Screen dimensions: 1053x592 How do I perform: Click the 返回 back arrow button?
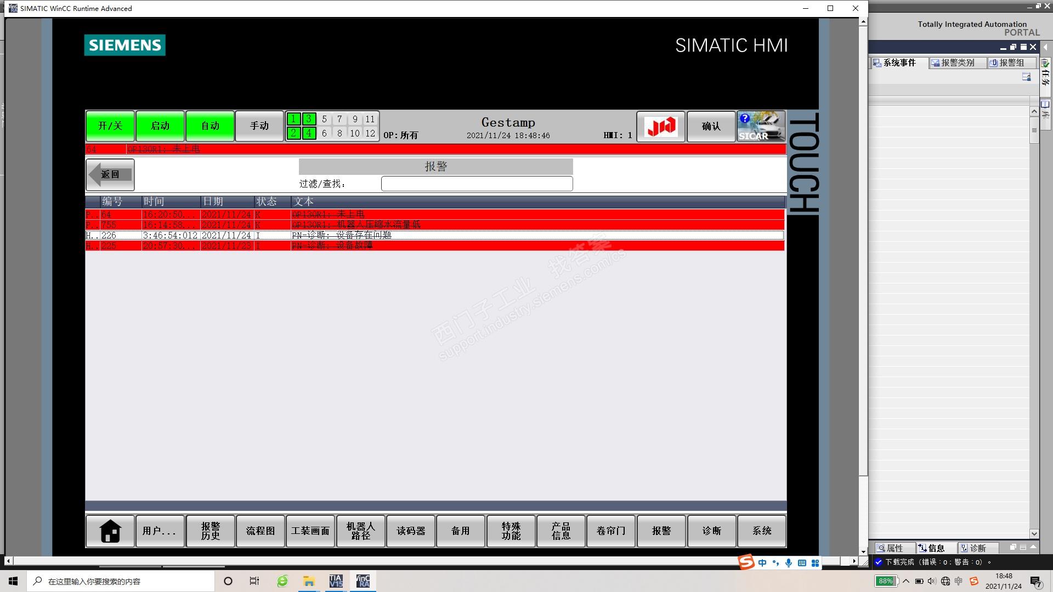(x=110, y=174)
